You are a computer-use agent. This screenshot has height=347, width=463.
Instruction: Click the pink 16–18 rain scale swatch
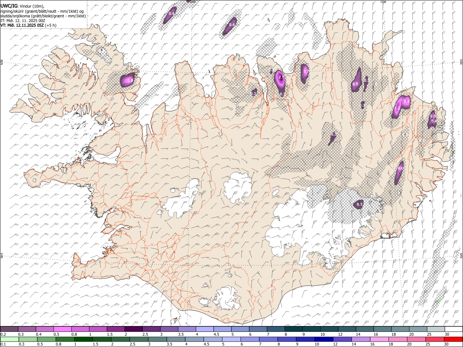379,339
